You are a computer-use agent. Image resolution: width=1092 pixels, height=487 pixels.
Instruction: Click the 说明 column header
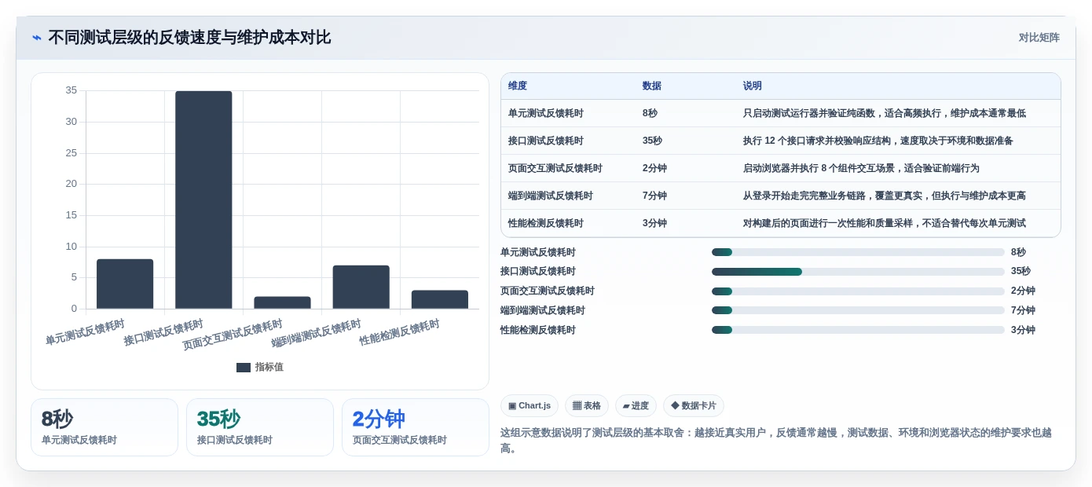click(753, 86)
